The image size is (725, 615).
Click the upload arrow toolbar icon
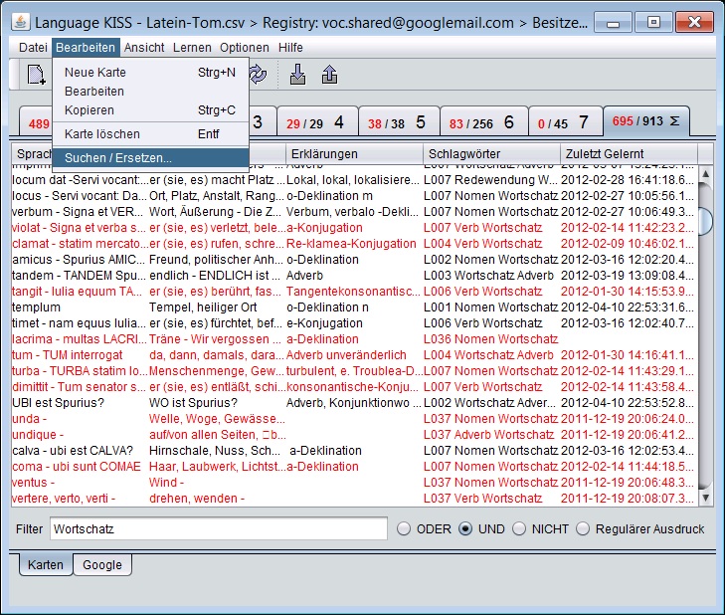pos(329,74)
